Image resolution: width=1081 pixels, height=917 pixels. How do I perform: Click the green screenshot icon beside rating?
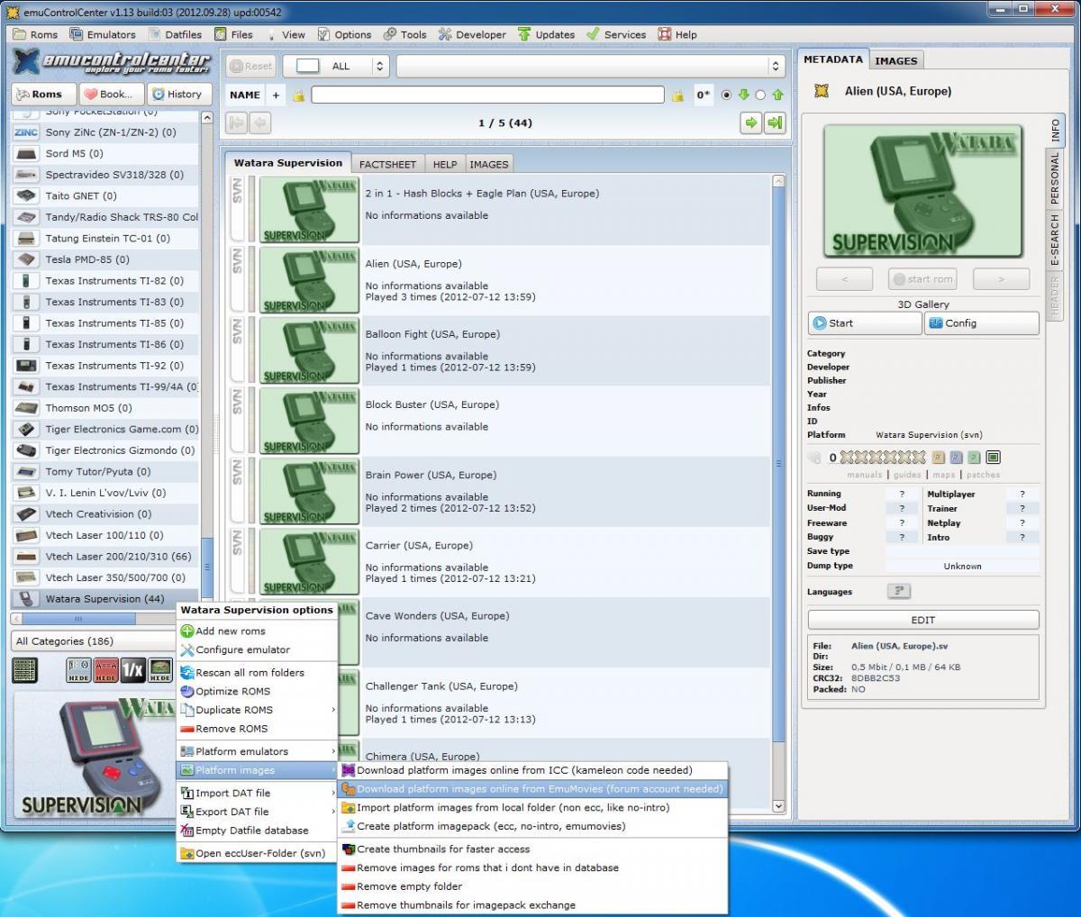[993, 457]
